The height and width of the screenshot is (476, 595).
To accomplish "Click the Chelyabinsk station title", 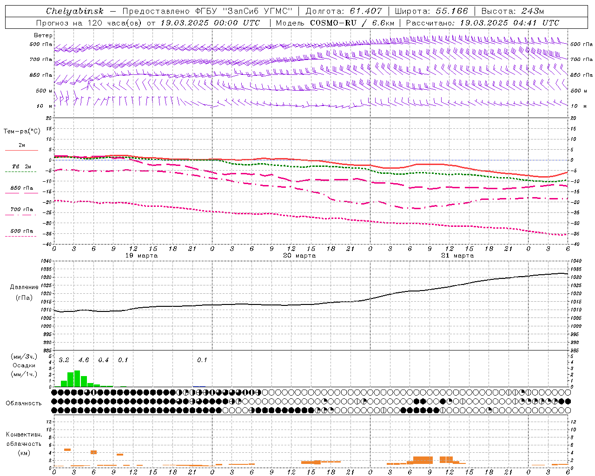I will [x=75, y=11].
